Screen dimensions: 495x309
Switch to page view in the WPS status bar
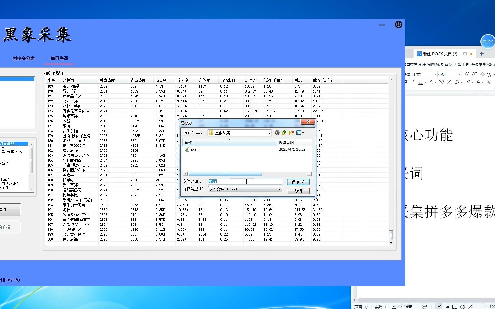[x=438, y=307]
